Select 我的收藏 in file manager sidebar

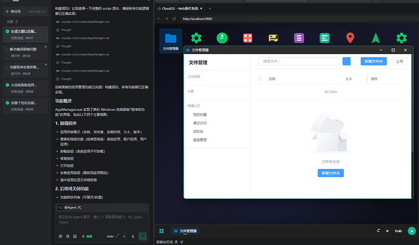[200, 115]
